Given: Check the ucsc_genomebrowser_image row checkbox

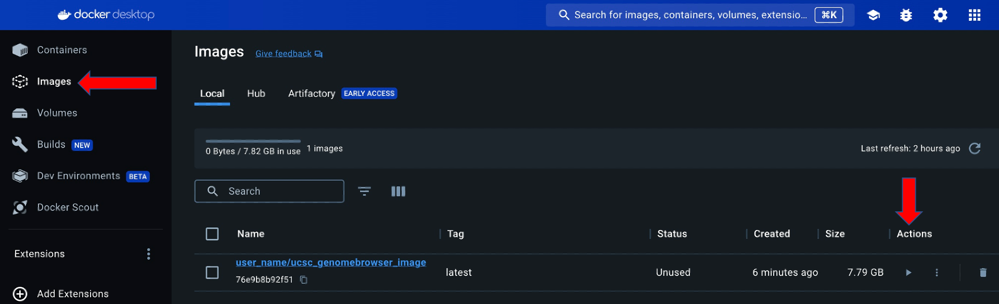Looking at the screenshot, I should [x=212, y=272].
